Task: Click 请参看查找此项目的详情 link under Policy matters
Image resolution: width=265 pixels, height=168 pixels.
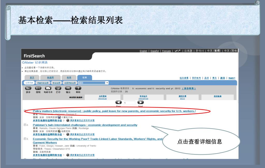Action: click(x=82, y=120)
